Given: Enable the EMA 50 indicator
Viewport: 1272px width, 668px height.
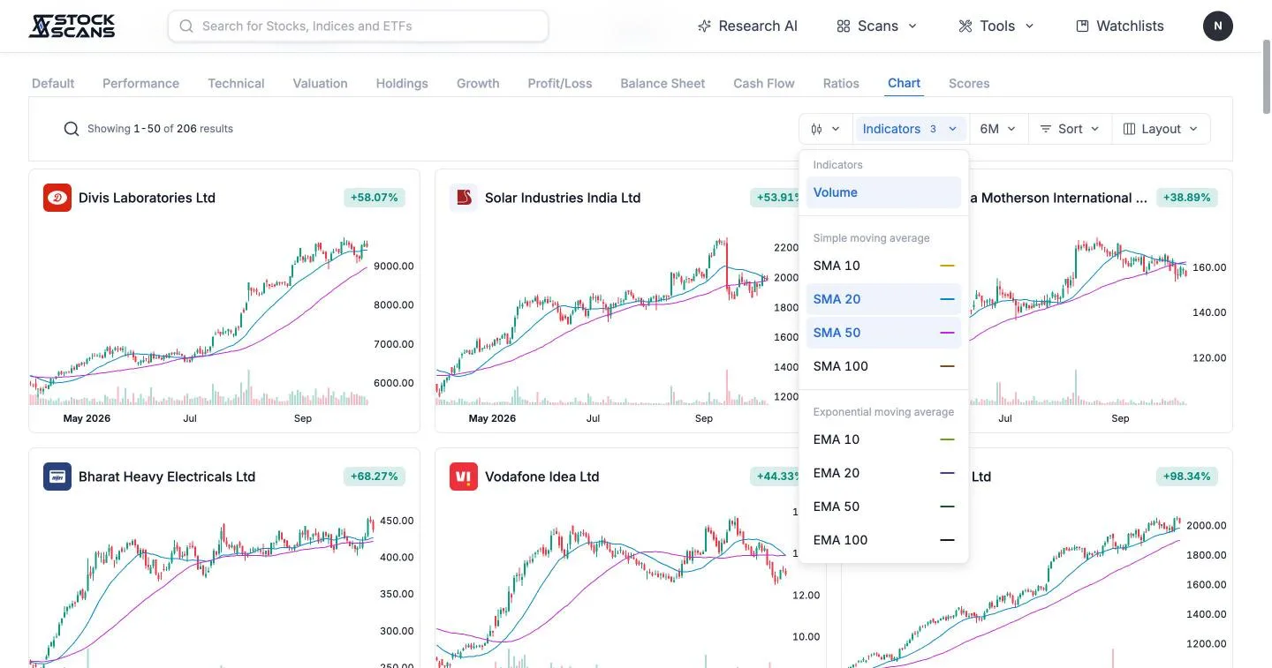Looking at the screenshot, I should 883,507.
